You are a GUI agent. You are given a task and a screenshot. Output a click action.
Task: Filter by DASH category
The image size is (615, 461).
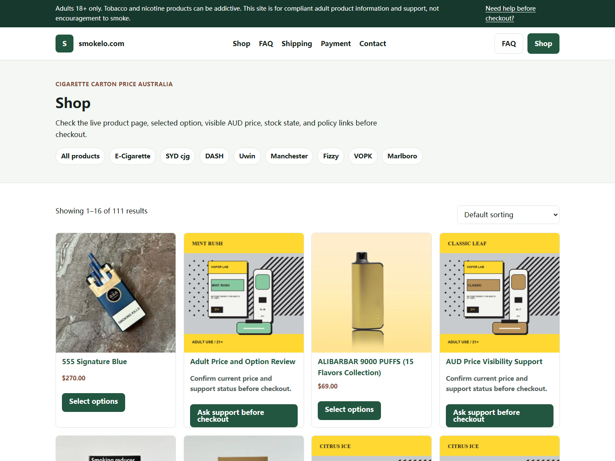(214, 156)
